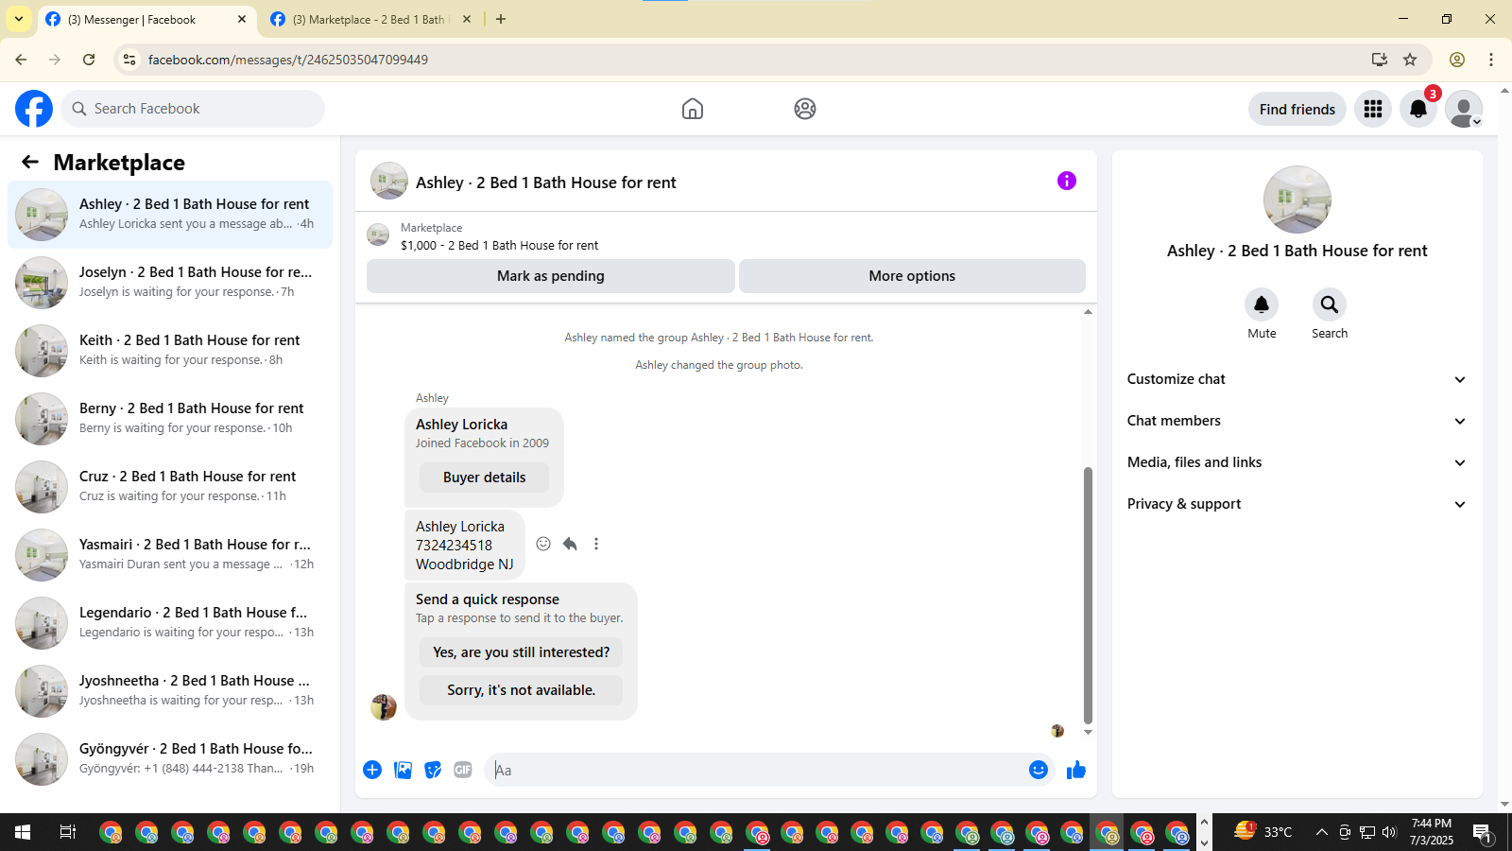
Task: Open the Home feed icon
Action: click(x=693, y=109)
